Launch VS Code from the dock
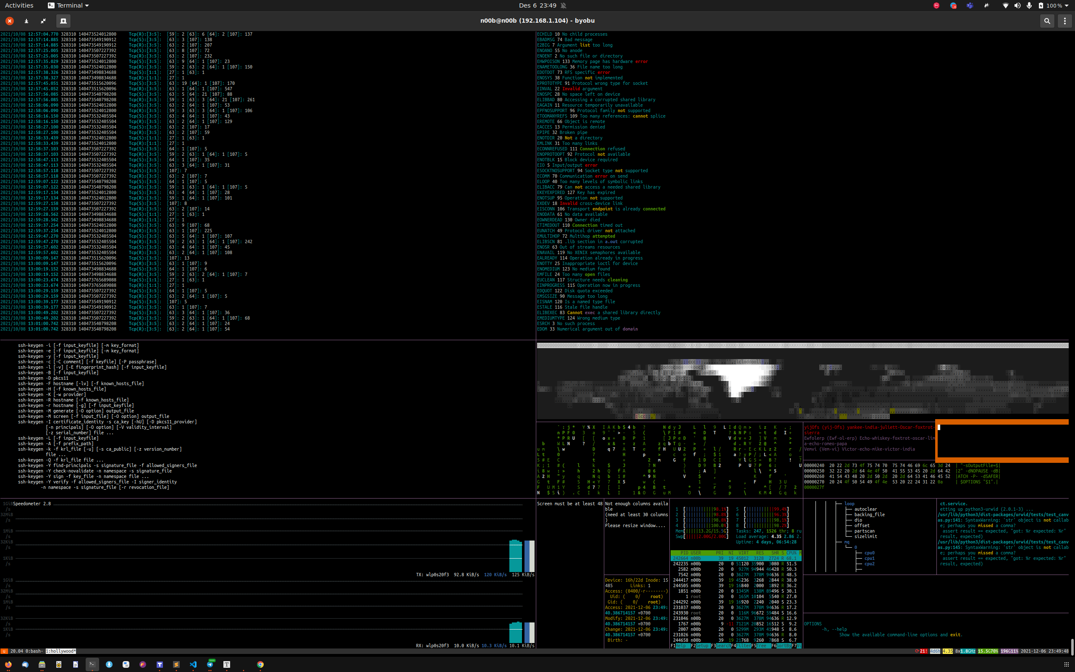Viewport: 1075px width, 672px height. 193,664
